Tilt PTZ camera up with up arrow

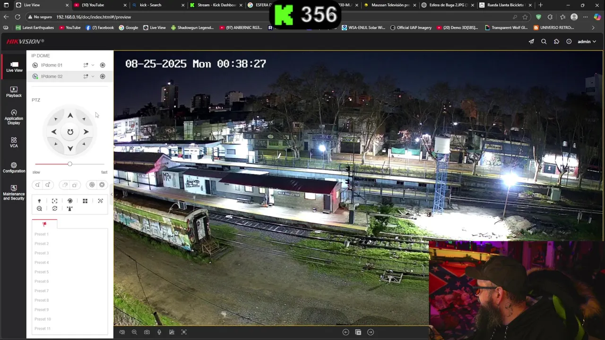70,115
